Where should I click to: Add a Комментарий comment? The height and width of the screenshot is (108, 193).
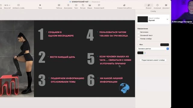(99, 5)
